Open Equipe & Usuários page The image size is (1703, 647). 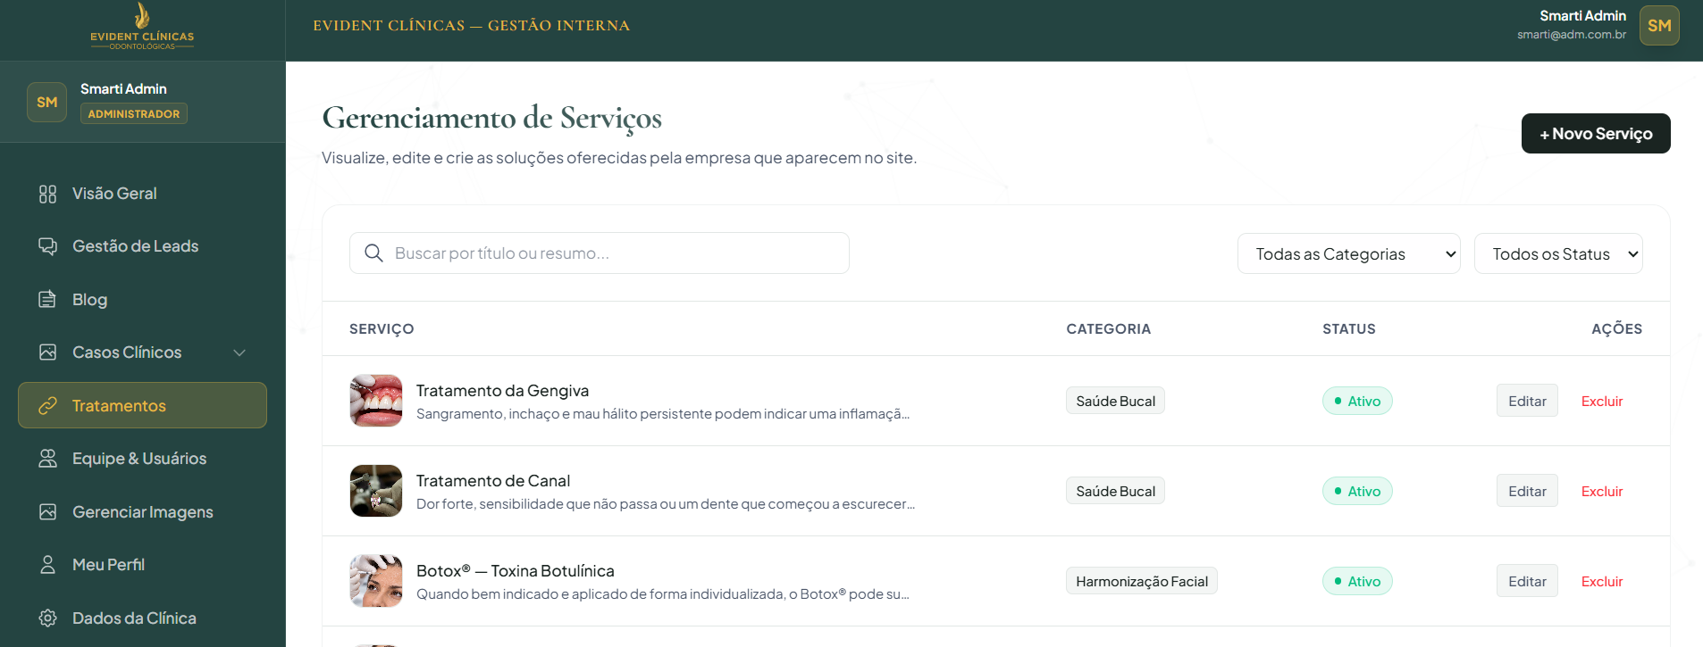pos(142,459)
